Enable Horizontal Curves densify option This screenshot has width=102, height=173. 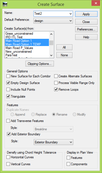click(8, 157)
